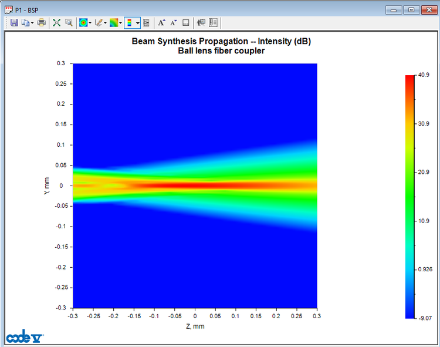Screen dimensions: 440x347
Task: Click the 10.9 color scale label
Action: pos(424,221)
